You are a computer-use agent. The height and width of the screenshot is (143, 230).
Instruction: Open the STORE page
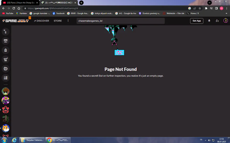(58, 21)
